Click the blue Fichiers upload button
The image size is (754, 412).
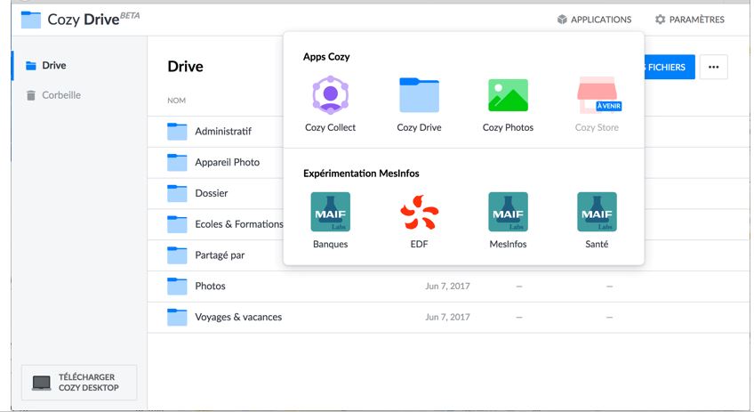[670, 67]
